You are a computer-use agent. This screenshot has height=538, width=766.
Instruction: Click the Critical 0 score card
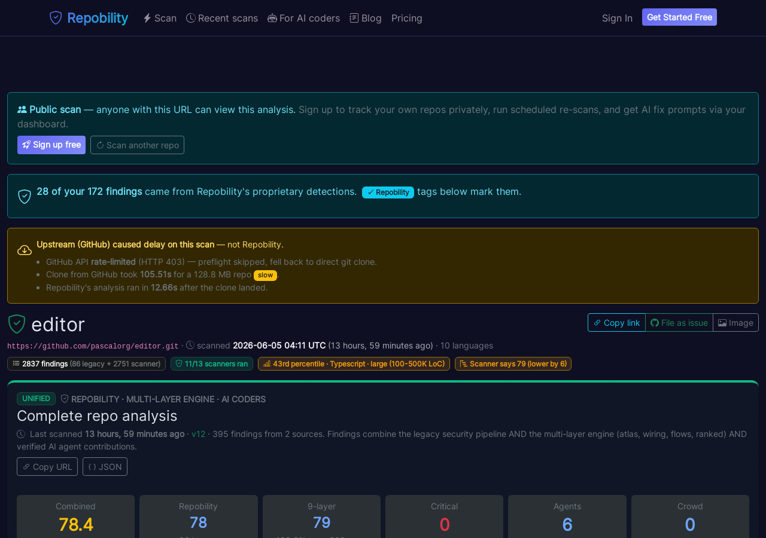tap(445, 516)
